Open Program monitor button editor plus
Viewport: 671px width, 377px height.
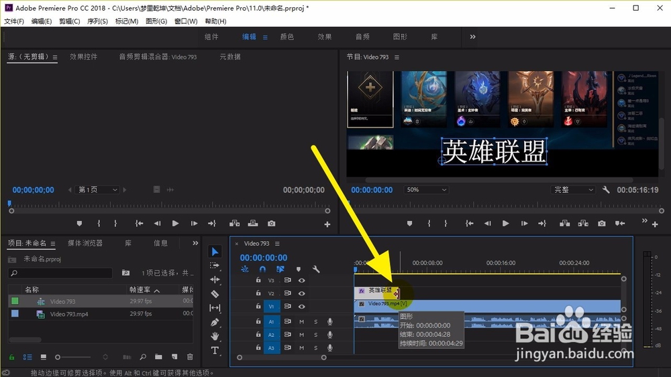[655, 224]
